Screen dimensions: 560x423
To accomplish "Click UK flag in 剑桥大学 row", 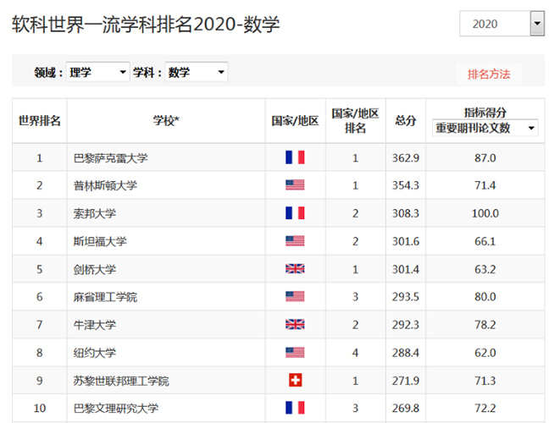I will click(x=295, y=268).
